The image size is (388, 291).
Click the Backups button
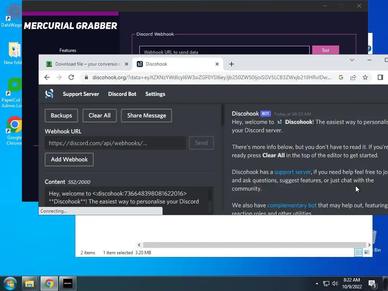point(61,116)
